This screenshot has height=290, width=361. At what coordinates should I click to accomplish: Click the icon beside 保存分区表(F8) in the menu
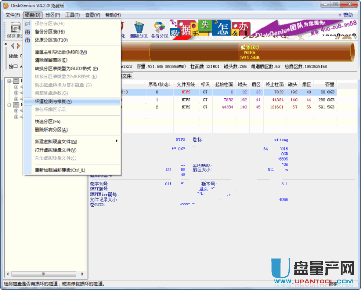pyautogui.click(x=28, y=24)
